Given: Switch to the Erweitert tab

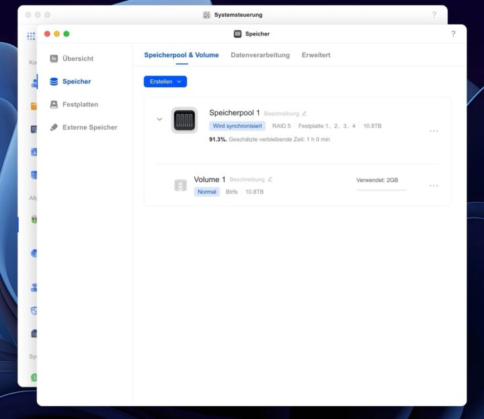Looking at the screenshot, I should click(316, 55).
